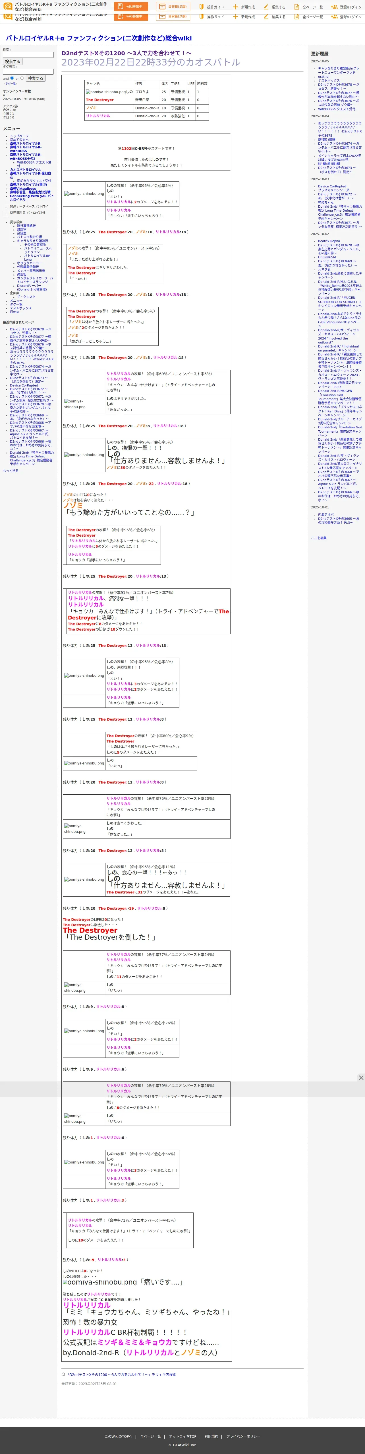Open バトロイニュースヘッドライン link
Viewport: 365px width, 1454px height.
click(38, 250)
